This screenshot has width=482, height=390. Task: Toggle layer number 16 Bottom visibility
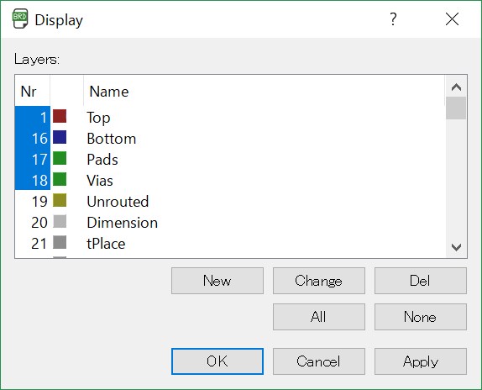(x=33, y=138)
